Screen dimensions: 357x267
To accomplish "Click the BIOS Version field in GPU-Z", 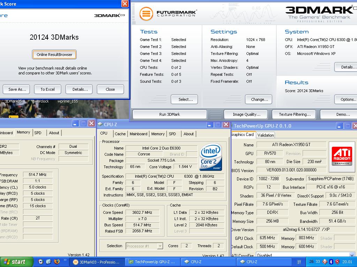I will coord(291,170).
